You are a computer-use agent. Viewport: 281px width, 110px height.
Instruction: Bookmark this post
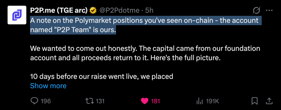pos(255,101)
